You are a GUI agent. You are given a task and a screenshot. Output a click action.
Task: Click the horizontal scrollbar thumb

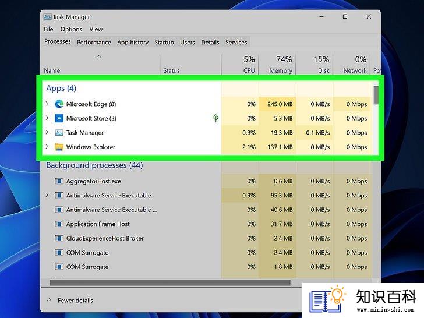[x=170, y=282]
